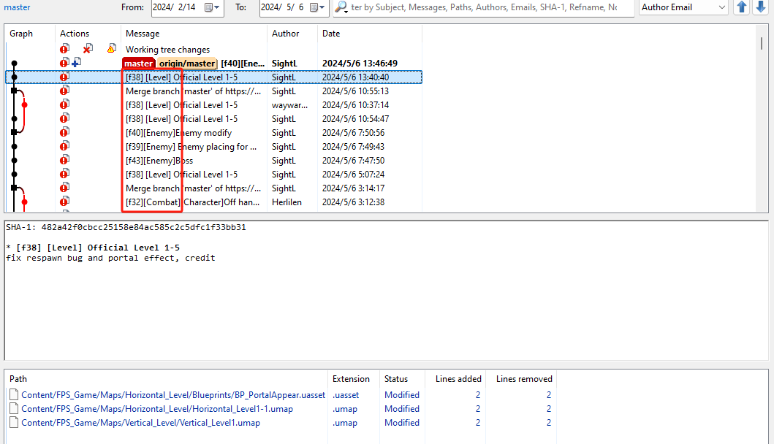Open the filter options magnifier icon
Image resolution: width=774 pixels, height=444 pixels.
point(341,7)
